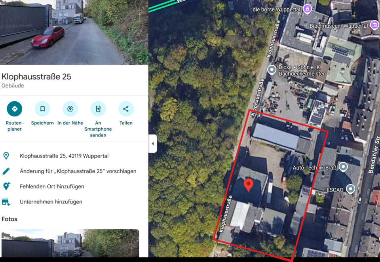Click the Routenplaner directions icon
Screen dimensions: 380x262
tap(15, 109)
